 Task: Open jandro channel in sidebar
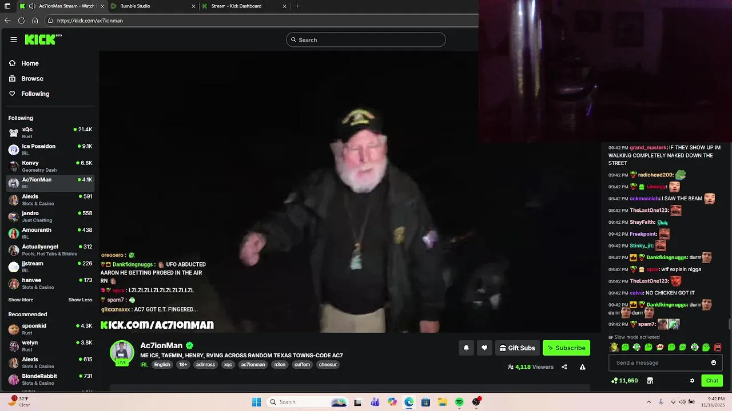point(50,216)
